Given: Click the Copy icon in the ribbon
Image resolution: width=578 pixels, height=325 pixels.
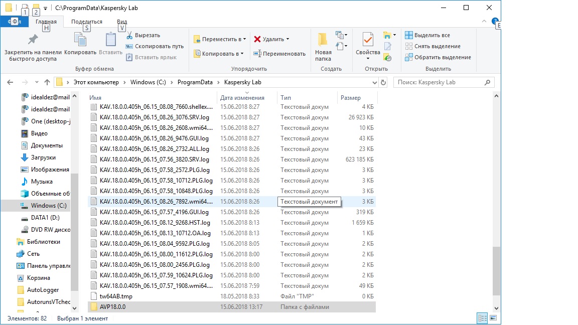Looking at the screenshot, I should [x=80, y=40].
